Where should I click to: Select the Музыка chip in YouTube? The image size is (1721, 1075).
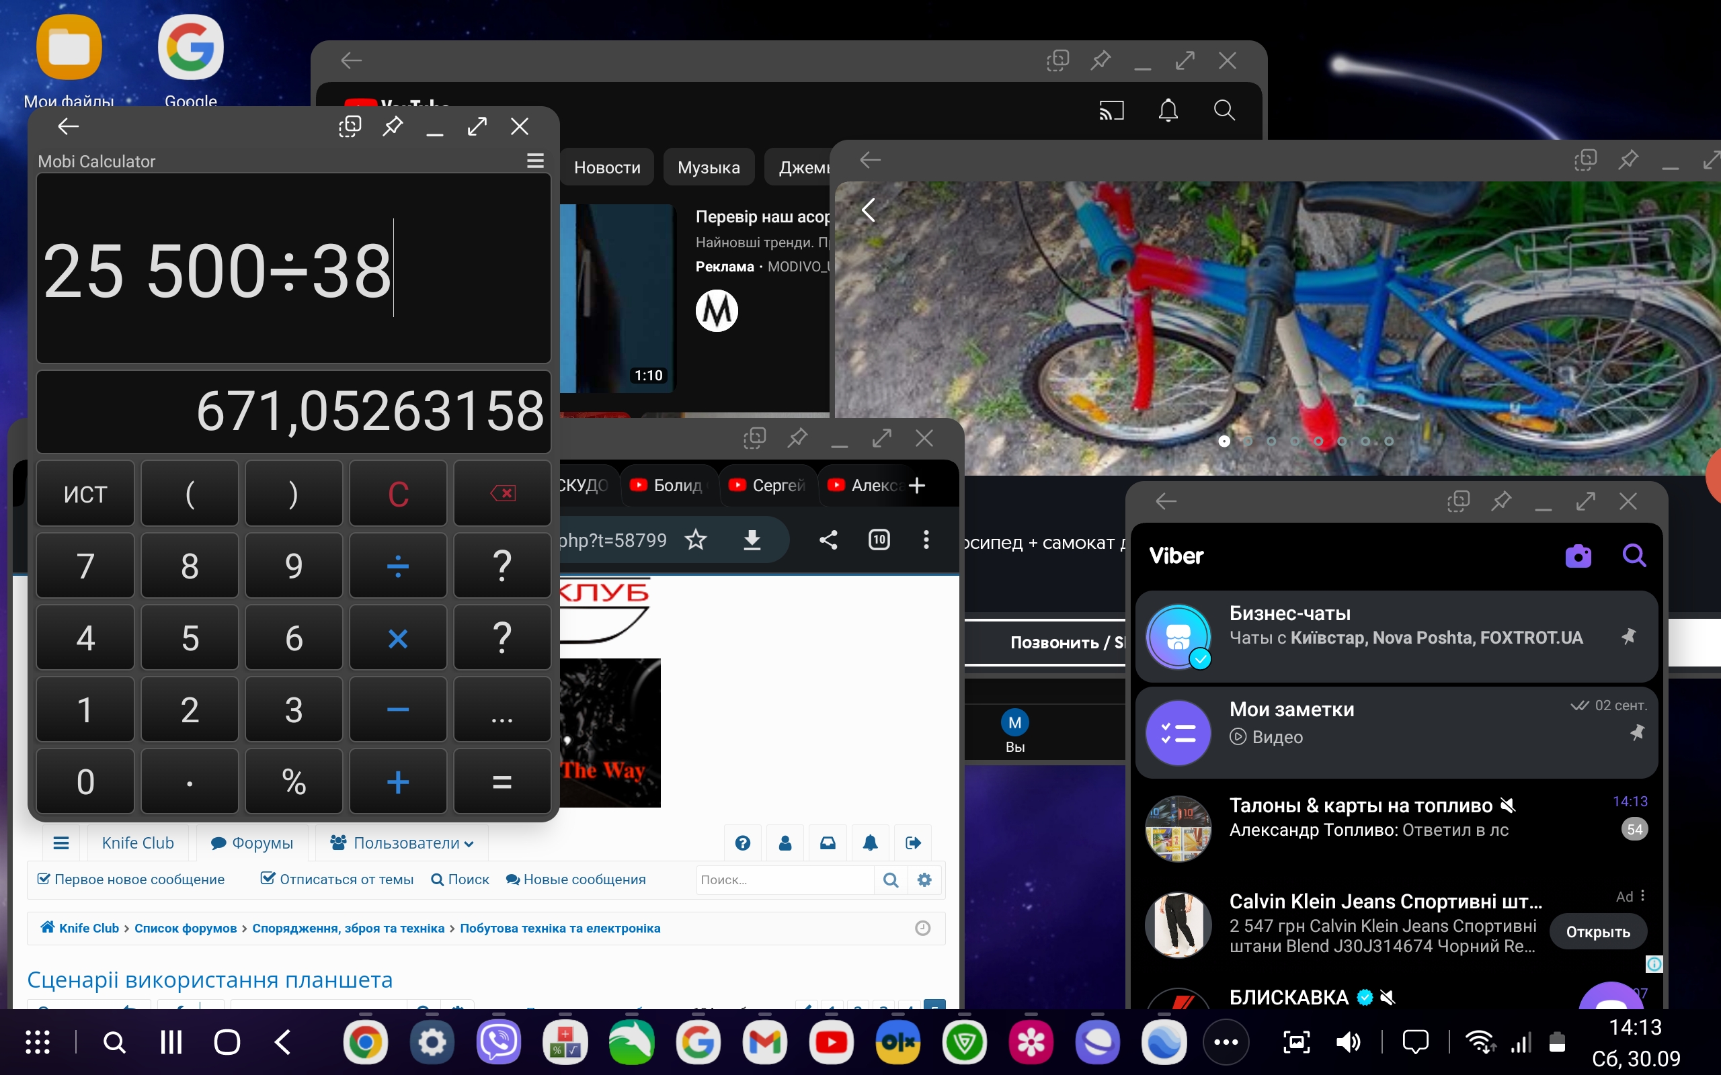709,167
